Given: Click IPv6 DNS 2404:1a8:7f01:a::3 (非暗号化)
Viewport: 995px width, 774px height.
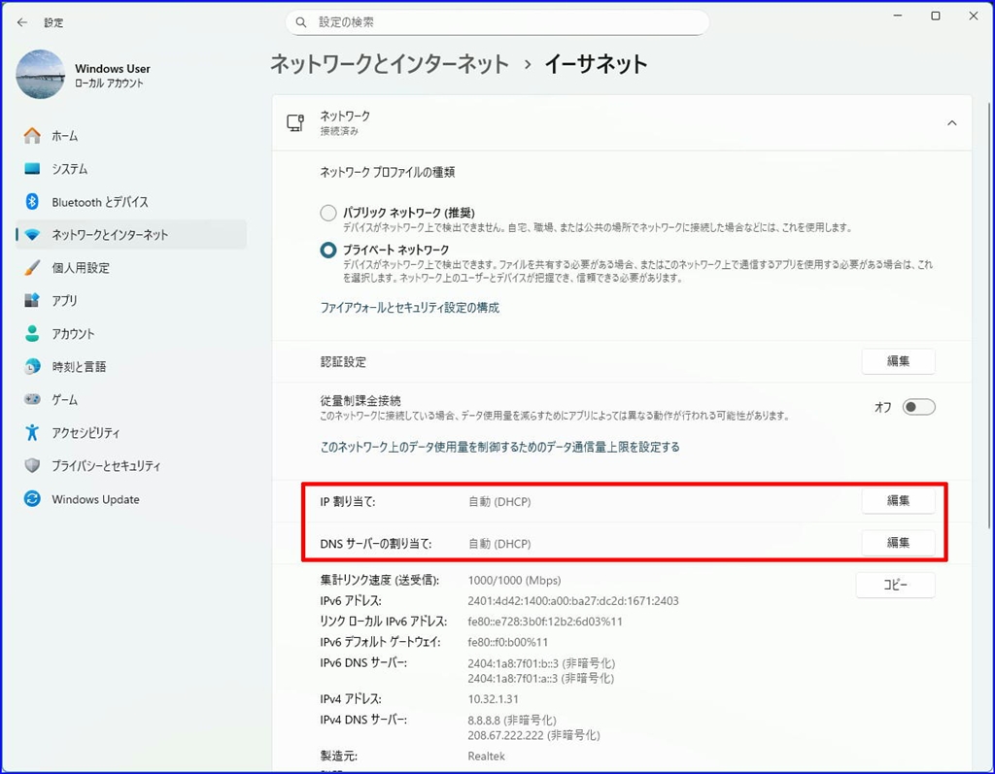Looking at the screenshot, I should point(540,679).
